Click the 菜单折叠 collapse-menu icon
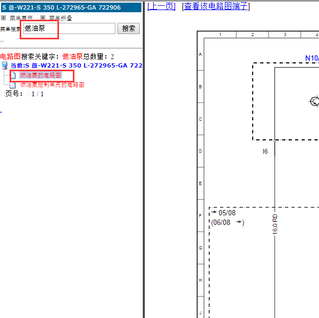 tap(43, 18)
